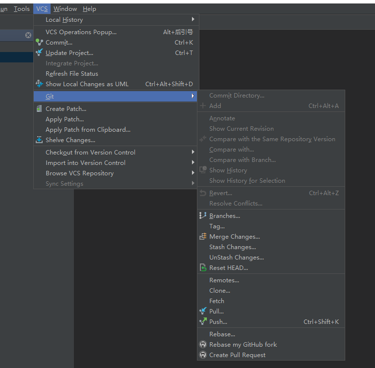
Task: Choose Stash Changes...
Action: [271, 247]
